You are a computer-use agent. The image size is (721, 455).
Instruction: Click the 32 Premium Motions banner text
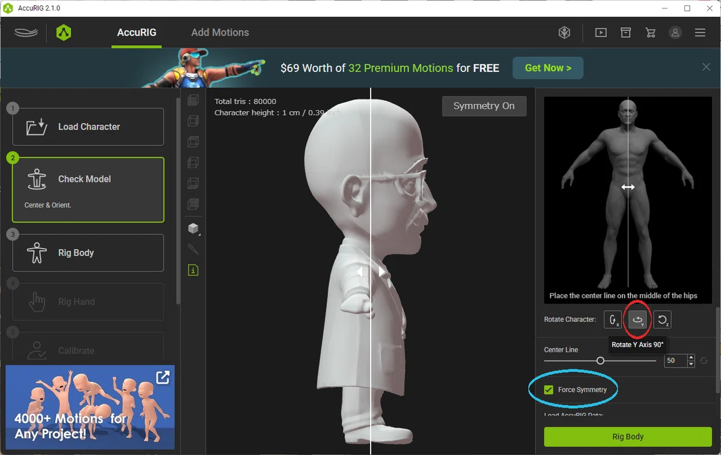pos(401,68)
